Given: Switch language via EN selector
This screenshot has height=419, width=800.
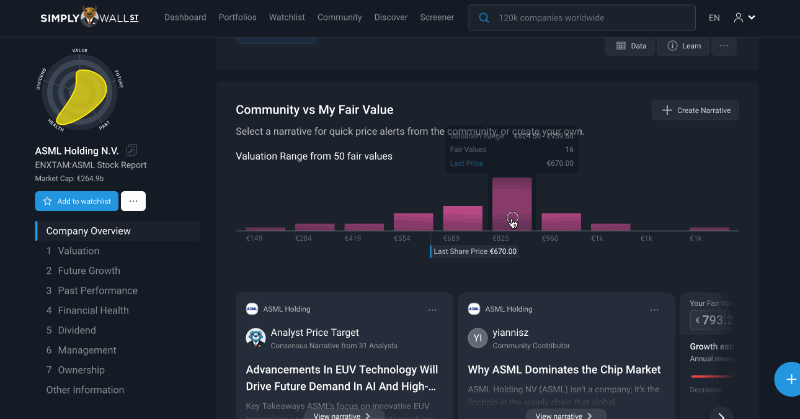Looking at the screenshot, I should pos(714,17).
